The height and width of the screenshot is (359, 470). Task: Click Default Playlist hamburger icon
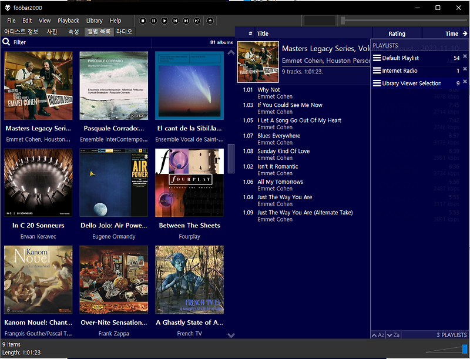377,58
